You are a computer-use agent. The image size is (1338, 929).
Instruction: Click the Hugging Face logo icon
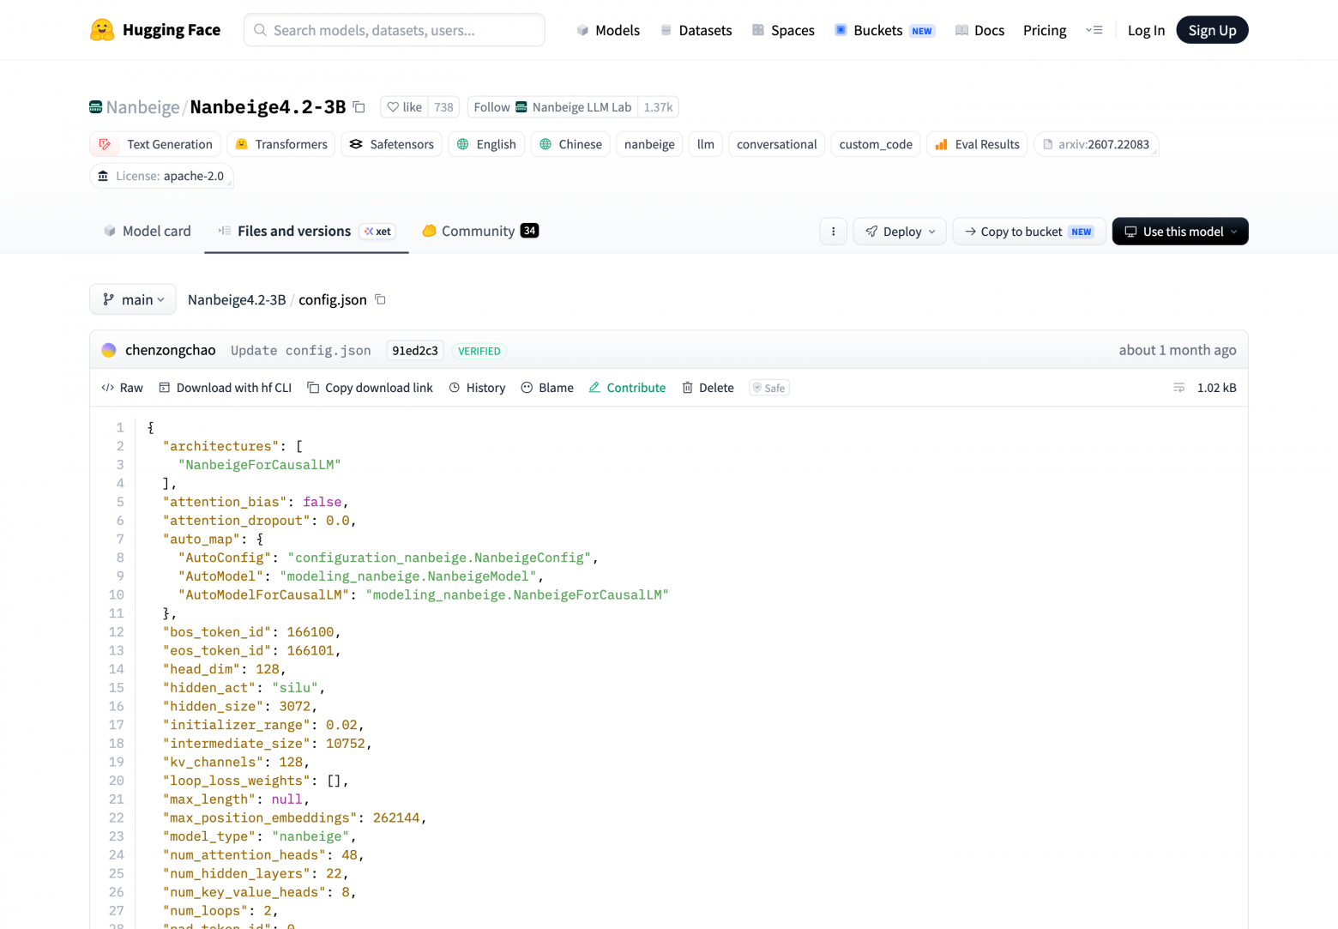click(102, 30)
